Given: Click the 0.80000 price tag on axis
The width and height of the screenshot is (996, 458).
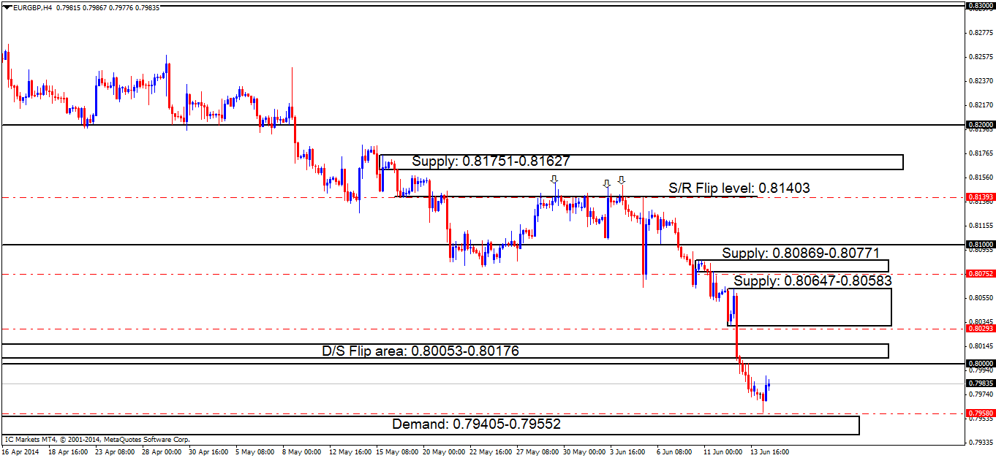Looking at the screenshot, I should 979,363.
